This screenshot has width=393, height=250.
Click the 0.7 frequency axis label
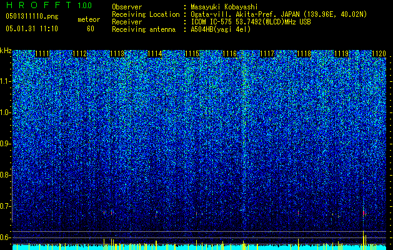(x=6, y=206)
